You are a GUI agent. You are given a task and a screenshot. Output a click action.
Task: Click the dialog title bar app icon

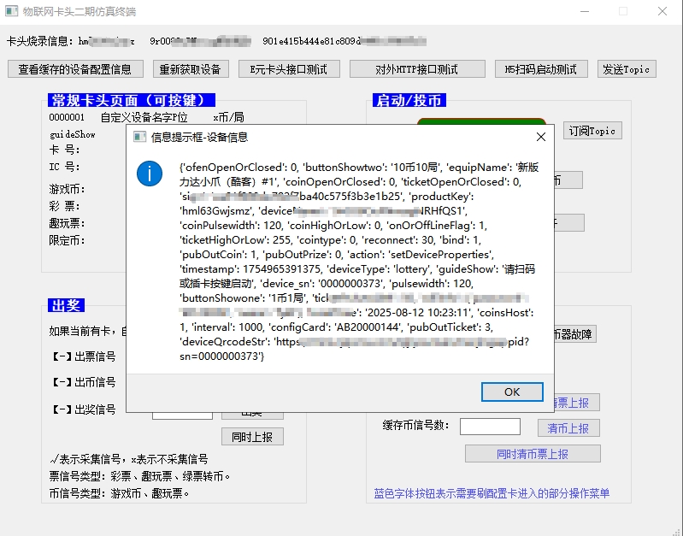[x=139, y=138]
